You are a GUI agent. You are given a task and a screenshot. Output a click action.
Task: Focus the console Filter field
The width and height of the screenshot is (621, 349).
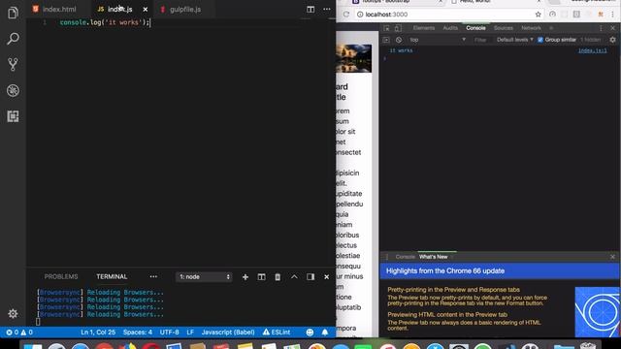click(481, 40)
